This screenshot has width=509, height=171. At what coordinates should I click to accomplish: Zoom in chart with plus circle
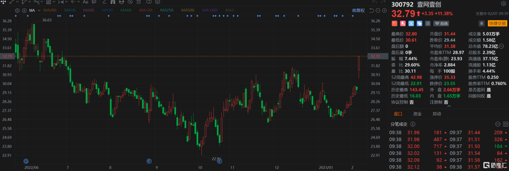[384, 10]
